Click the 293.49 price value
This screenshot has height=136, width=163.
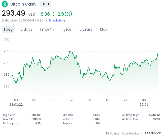click(13, 13)
